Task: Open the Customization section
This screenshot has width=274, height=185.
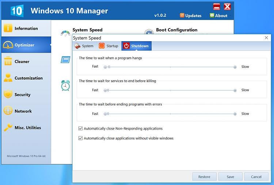Action: [x=26, y=78]
